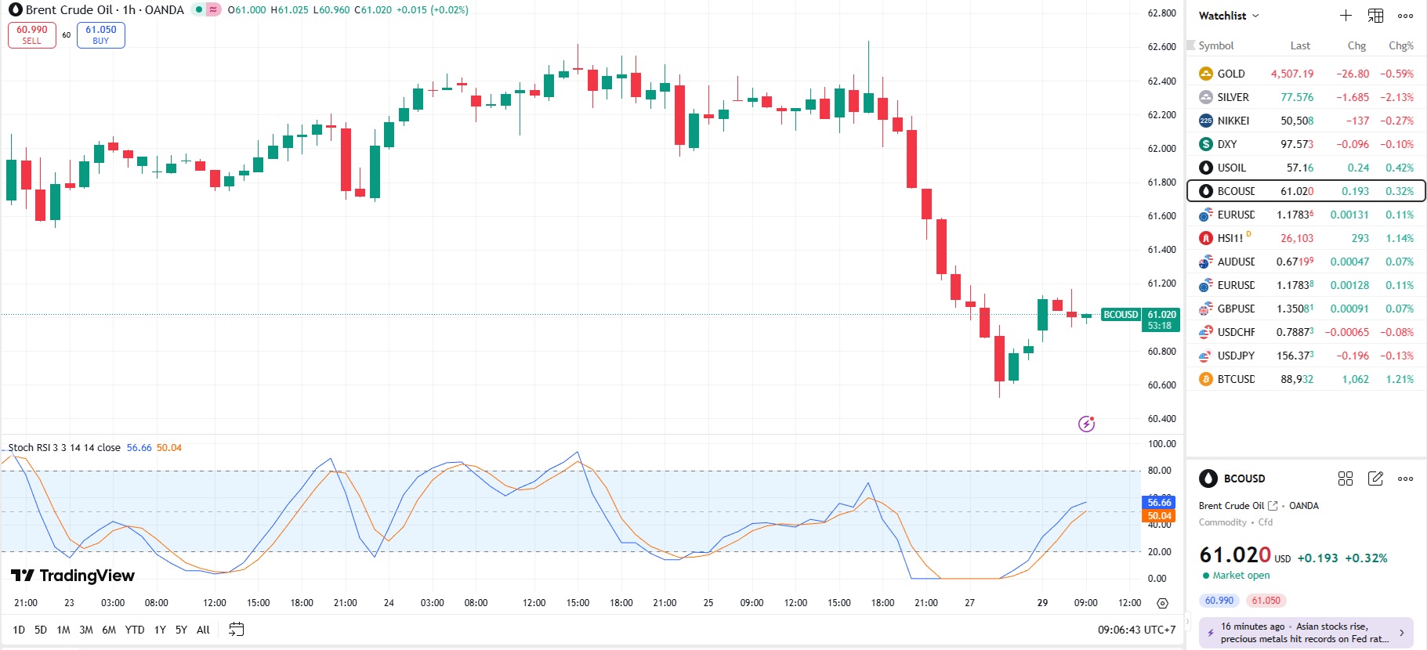
Task: Click the 61.050 BUY button
Action: tap(101, 35)
